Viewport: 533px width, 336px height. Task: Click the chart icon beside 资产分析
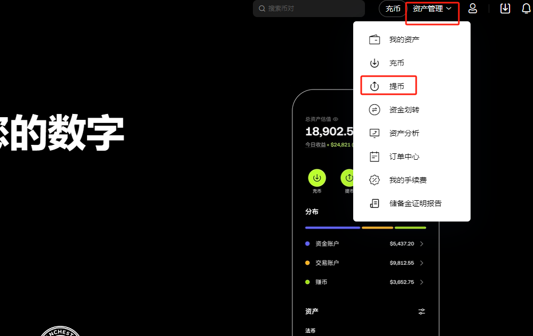coord(374,133)
